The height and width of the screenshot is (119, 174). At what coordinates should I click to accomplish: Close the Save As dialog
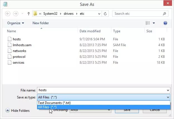pos(168,3)
